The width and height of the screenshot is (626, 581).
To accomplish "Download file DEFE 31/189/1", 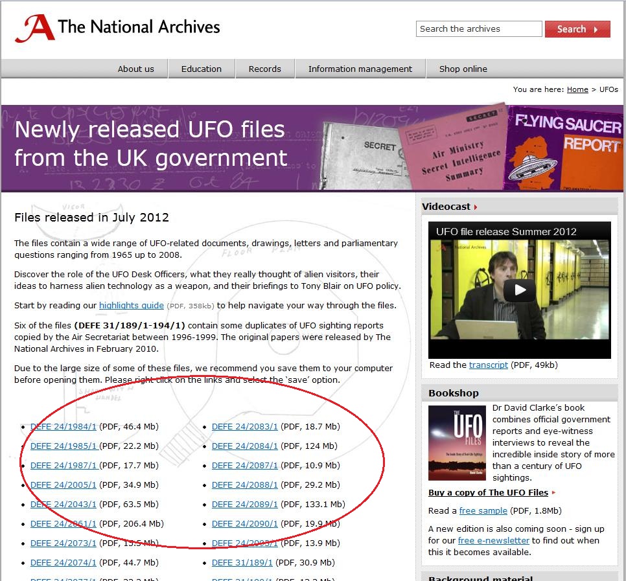I will pos(242,563).
